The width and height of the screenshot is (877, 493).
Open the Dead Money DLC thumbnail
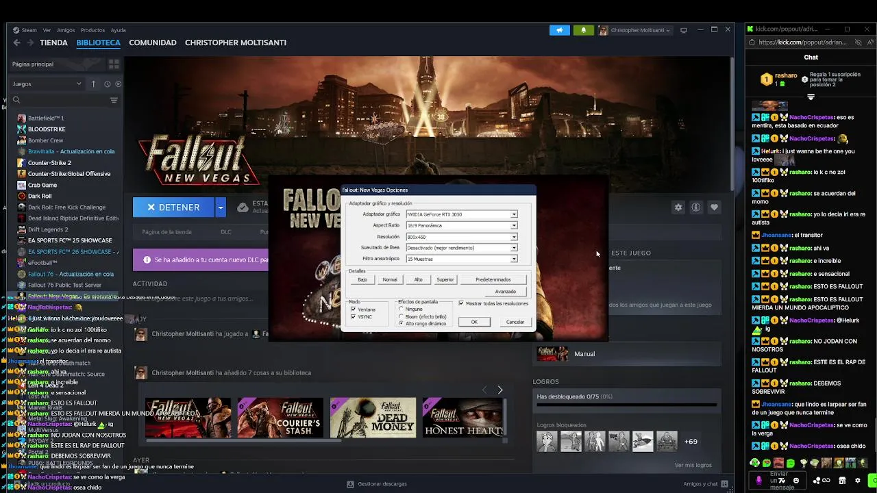coord(373,417)
